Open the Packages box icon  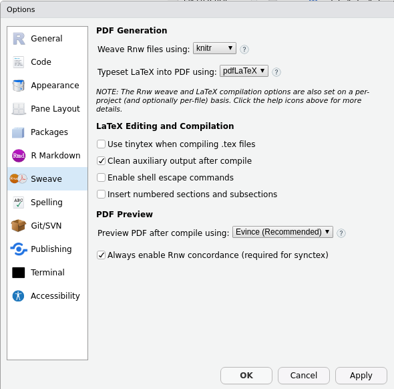click(18, 132)
